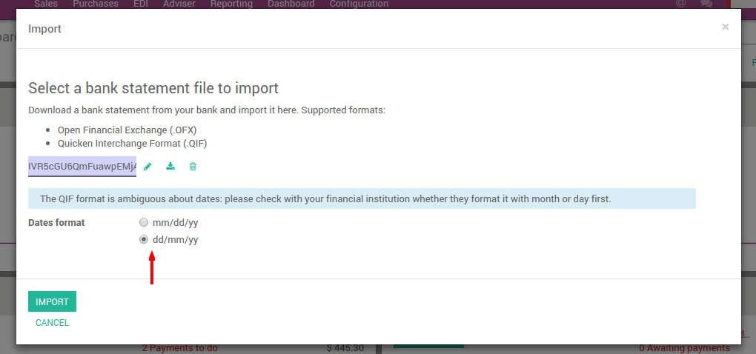Click the pencil icon to edit file

click(147, 167)
